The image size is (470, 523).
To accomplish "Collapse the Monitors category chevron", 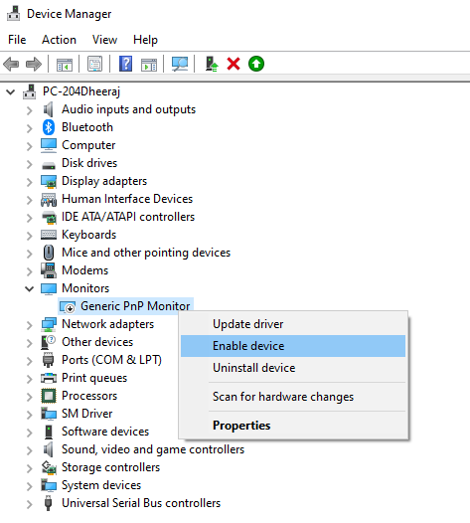I will [x=30, y=288].
